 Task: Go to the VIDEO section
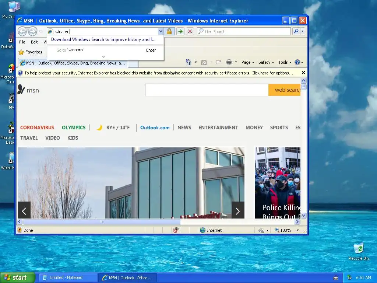click(x=52, y=138)
